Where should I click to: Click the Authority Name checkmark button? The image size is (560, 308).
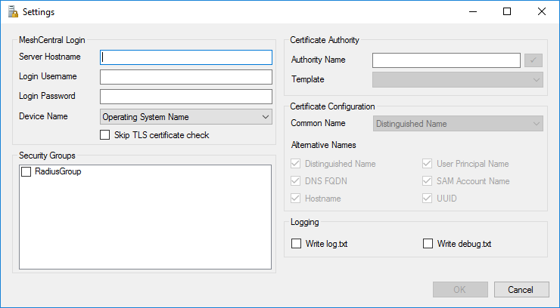534,60
